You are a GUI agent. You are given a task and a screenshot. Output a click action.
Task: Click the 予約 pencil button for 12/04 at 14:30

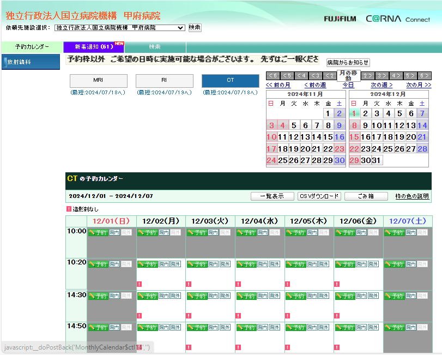click(x=246, y=296)
